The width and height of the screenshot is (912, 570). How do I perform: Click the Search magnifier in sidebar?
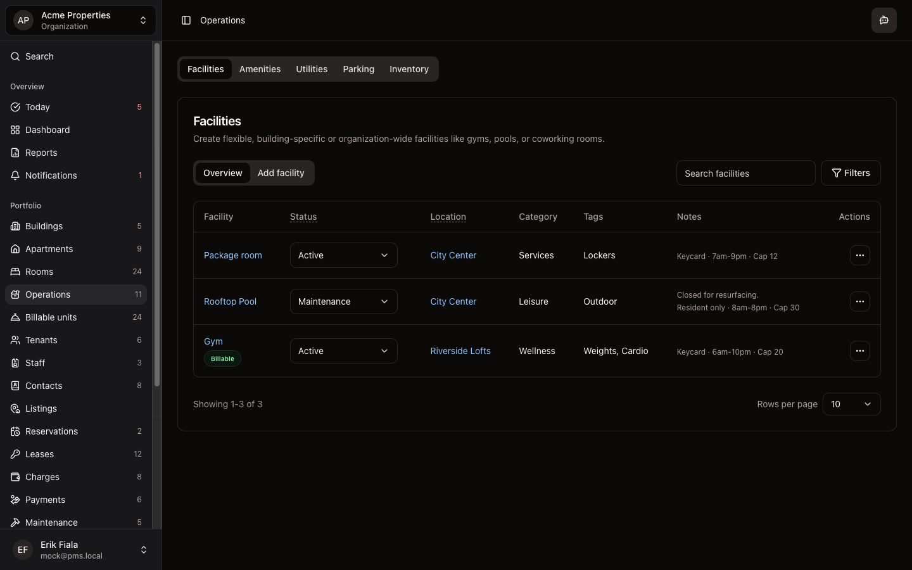pyautogui.click(x=15, y=56)
